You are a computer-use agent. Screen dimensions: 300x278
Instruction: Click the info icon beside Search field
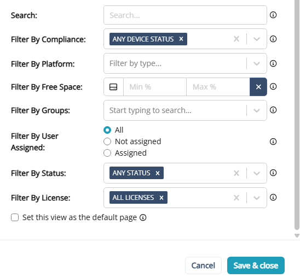coord(273,15)
